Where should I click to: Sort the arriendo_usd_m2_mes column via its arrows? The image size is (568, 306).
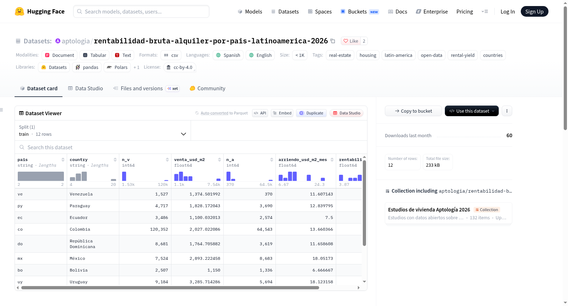tap(332, 160)
